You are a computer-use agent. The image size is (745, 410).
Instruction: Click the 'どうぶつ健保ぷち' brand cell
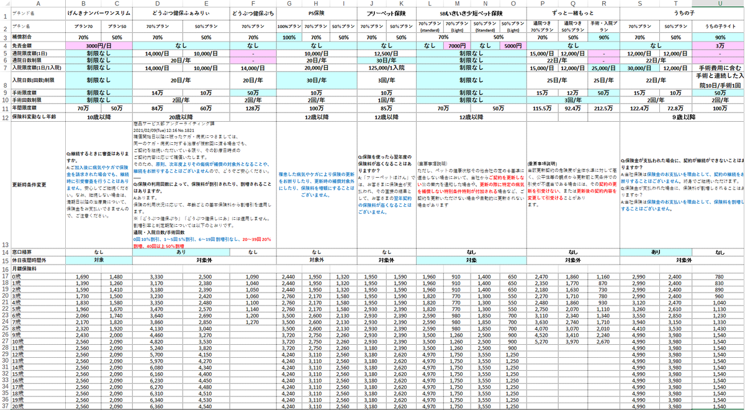[x=253, y=12]
